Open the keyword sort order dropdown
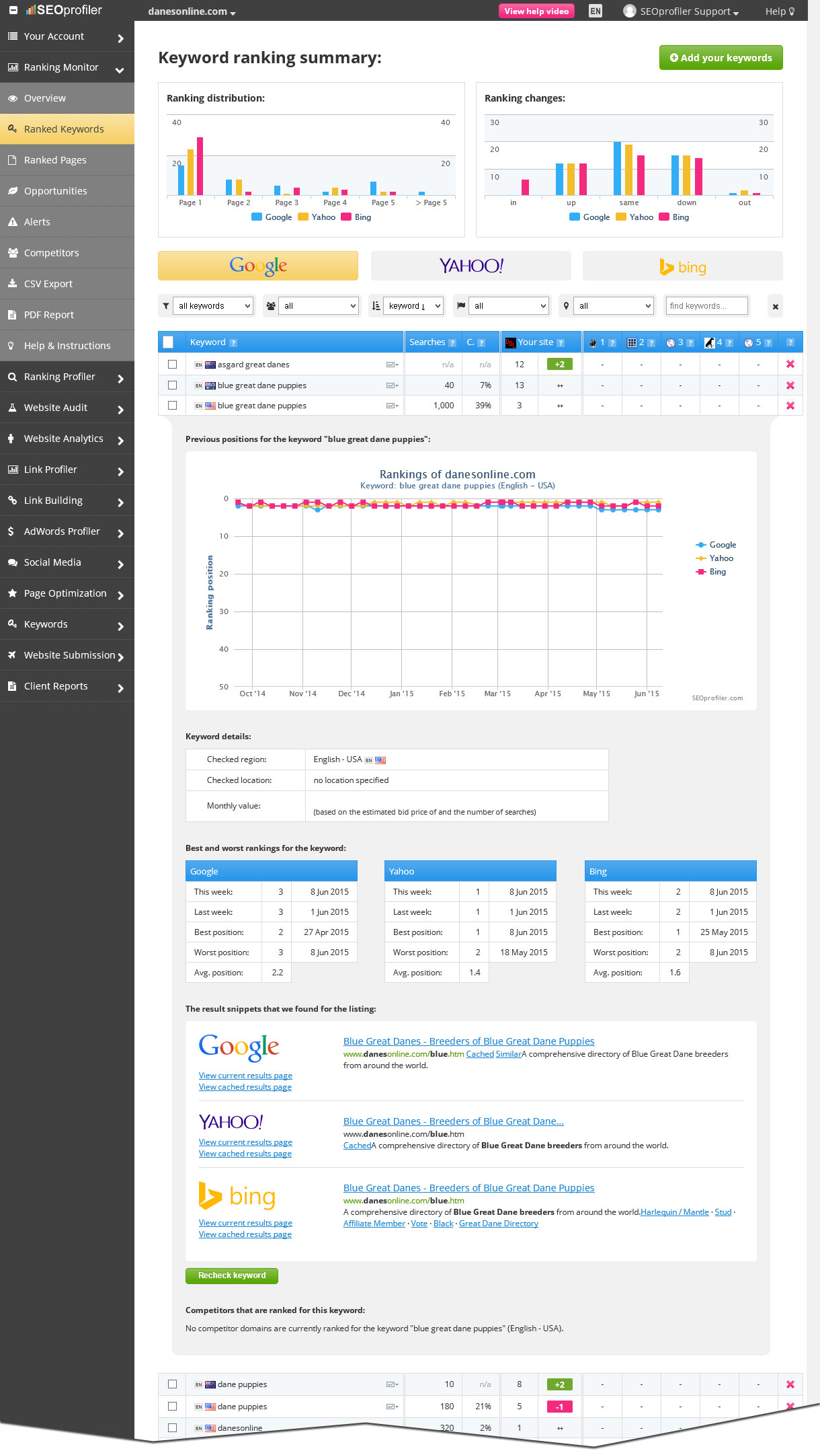Viewport: 820px width, 1455px height. [x=413, y=306]
